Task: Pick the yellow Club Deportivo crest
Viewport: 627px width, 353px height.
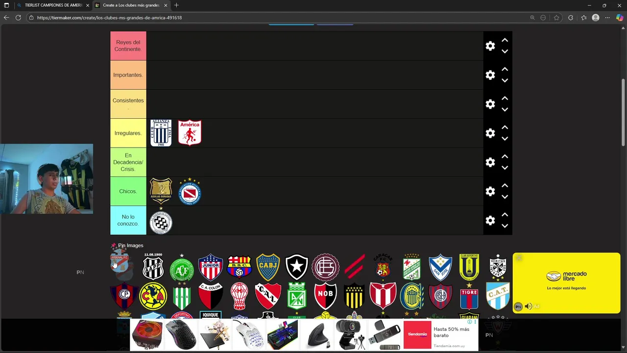Action: tap(469, 267)
